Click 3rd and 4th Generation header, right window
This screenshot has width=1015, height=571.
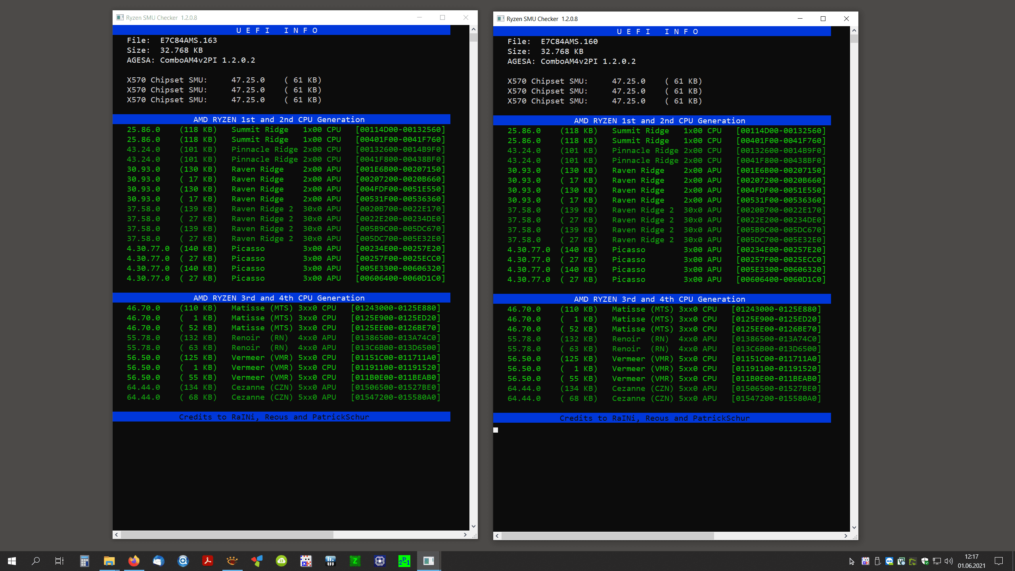pos(662,299)
